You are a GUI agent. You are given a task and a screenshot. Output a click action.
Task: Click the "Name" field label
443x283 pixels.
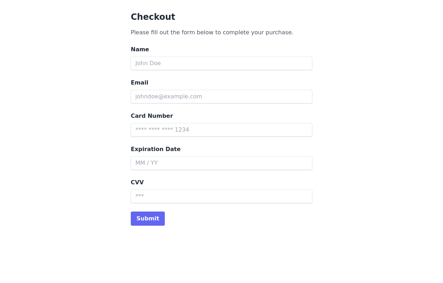(x=140, y=50)
